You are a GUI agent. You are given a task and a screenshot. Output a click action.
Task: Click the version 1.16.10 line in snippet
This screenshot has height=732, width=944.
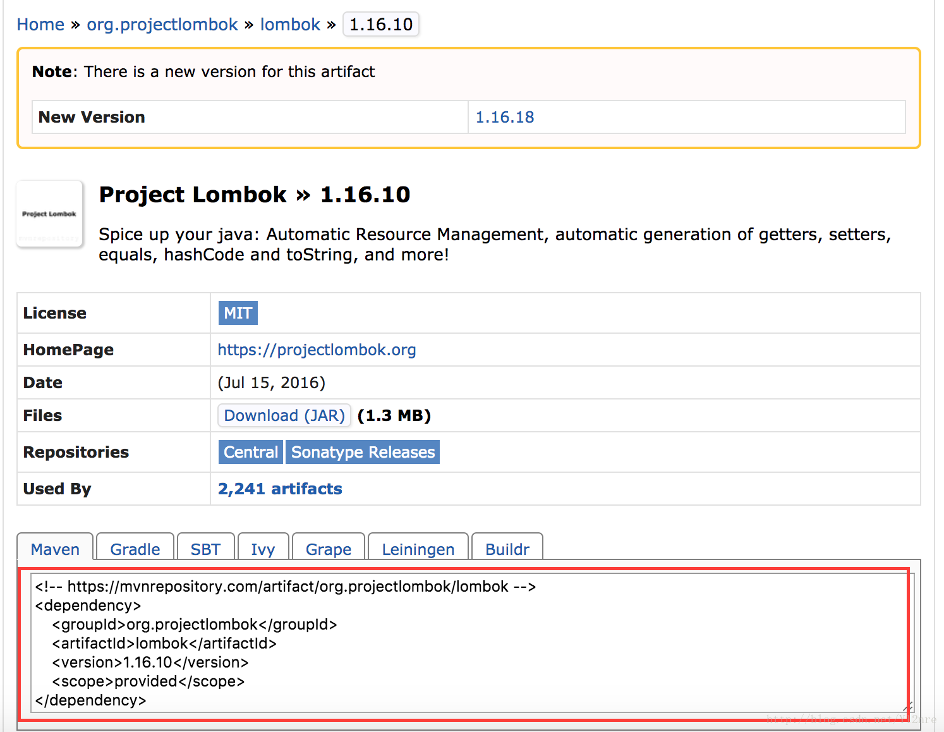tap(150, 662)
